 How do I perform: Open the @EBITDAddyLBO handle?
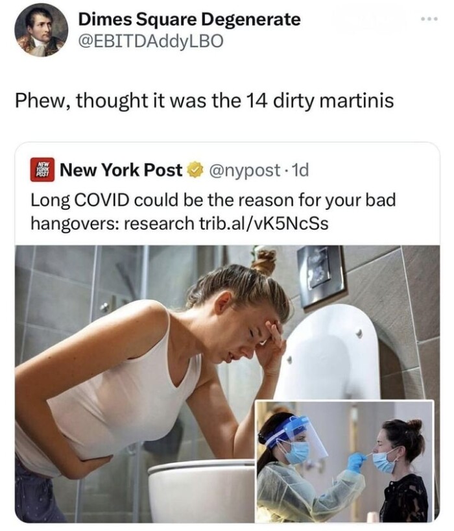click(151, 41)
